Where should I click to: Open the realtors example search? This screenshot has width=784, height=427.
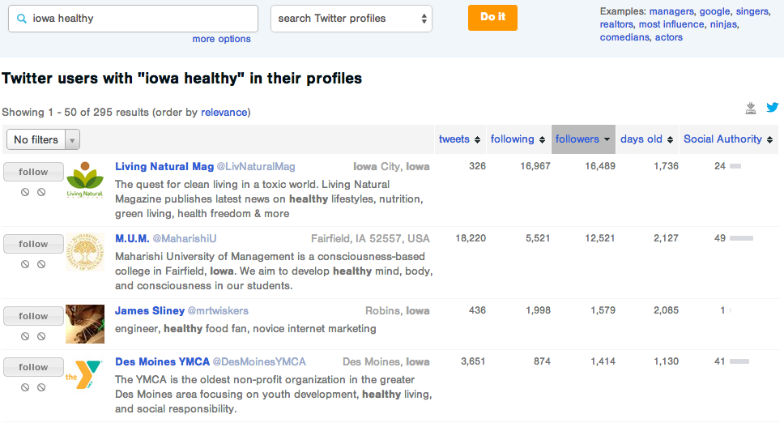coord(616,24)
